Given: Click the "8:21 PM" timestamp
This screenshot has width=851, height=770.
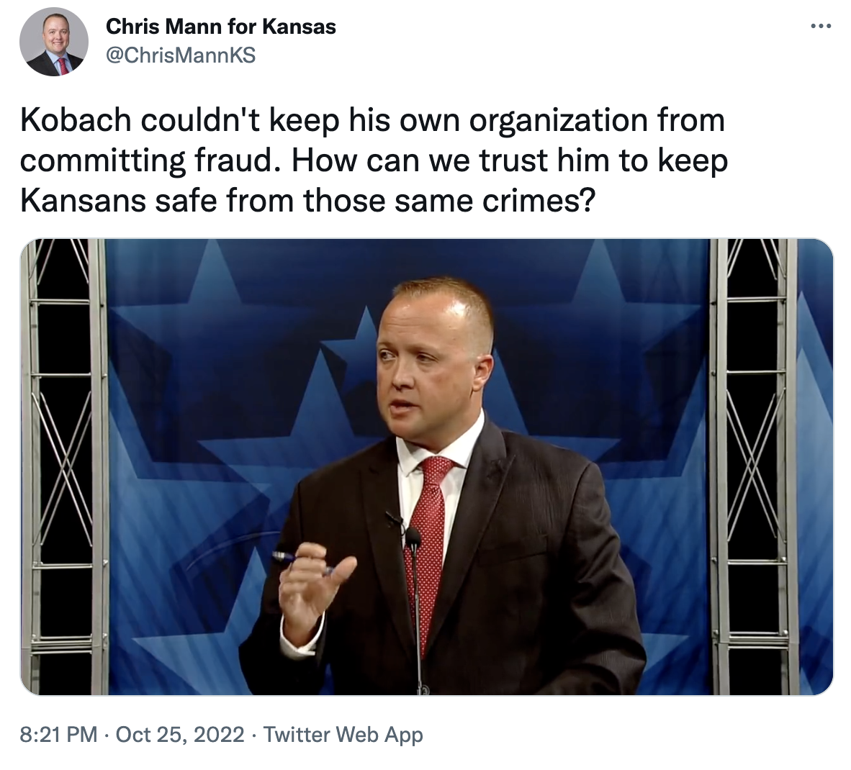Looking at the screenshot, I should (58, 735).
